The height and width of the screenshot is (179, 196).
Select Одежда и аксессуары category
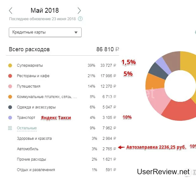[36, 107]
